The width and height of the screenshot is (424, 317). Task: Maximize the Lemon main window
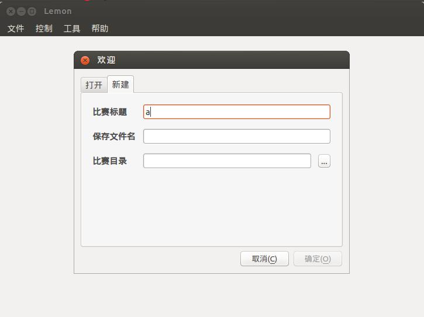pyautogui.click(x=32, y=11)
